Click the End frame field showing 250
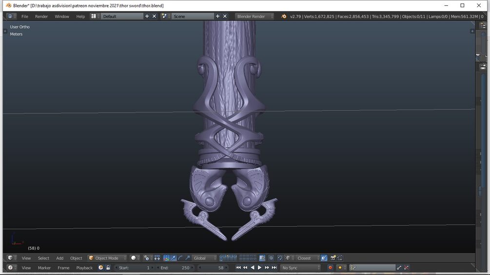The image size is (490, 275). [x=175, y=268]
